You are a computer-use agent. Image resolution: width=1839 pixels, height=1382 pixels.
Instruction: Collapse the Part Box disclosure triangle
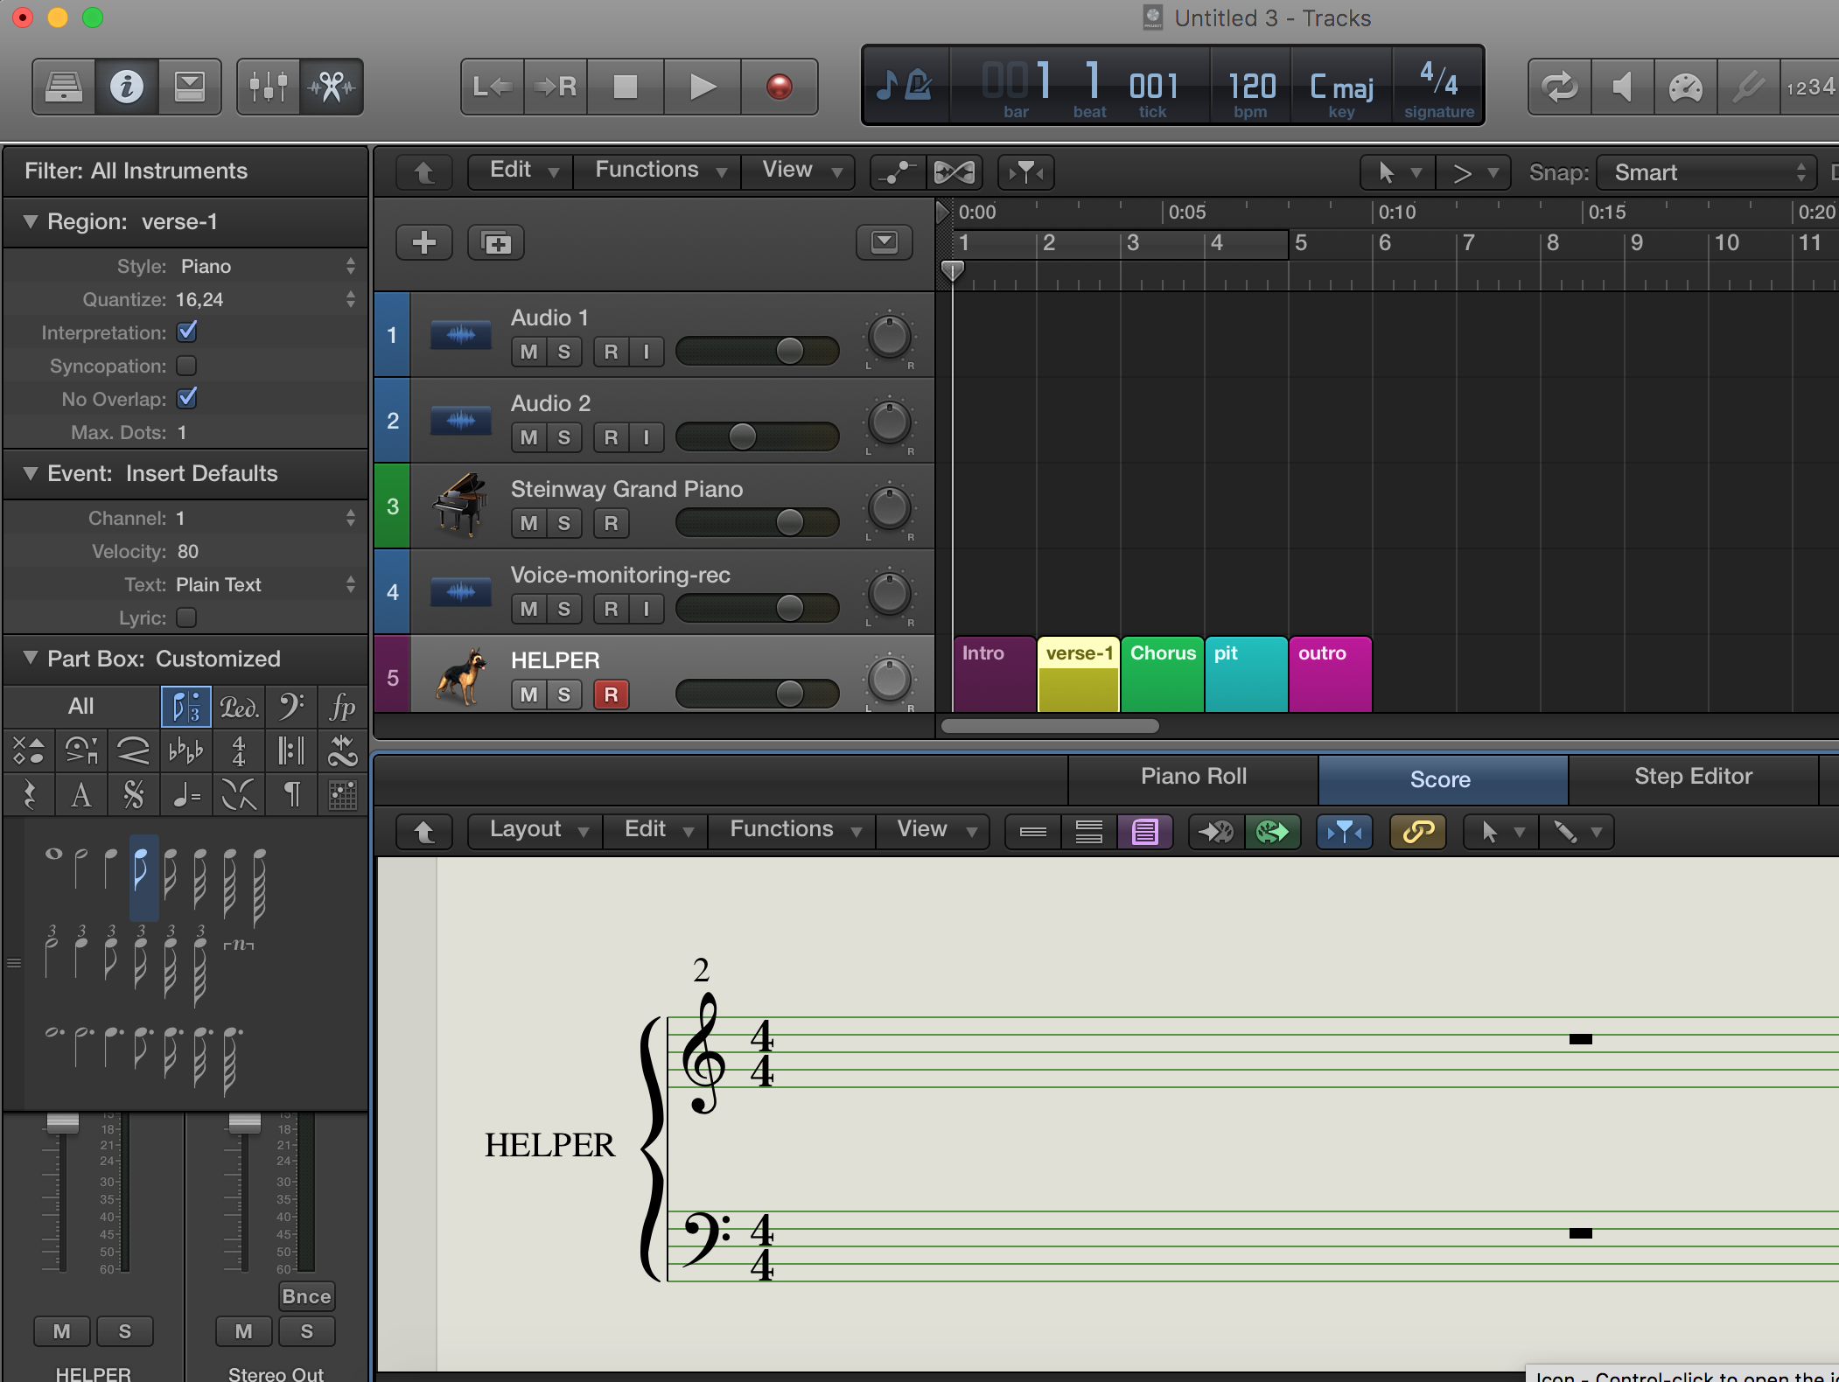coord(31,658)
